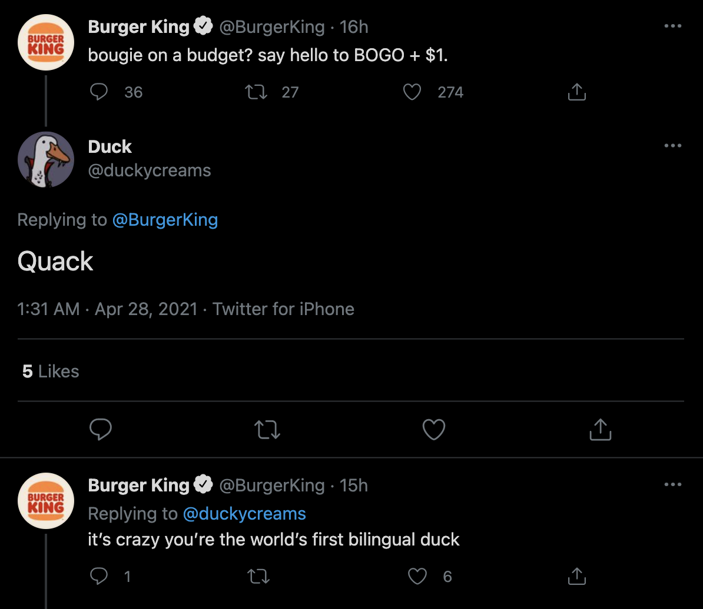703x609 pixels.
Task: Open more options for top Burger King tweet
Action: [x=672, y=26]
